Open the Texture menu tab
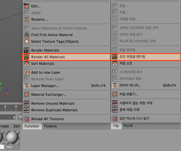 coord(50,126)
